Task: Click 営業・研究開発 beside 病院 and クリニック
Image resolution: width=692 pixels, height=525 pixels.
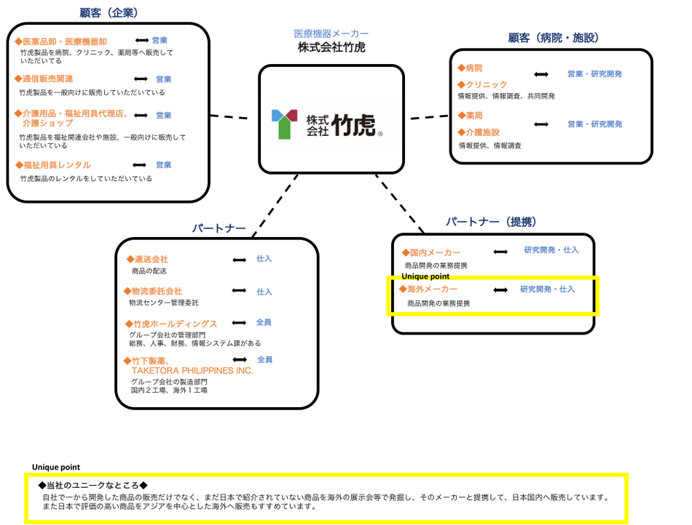Action: (x=595, y=74)
